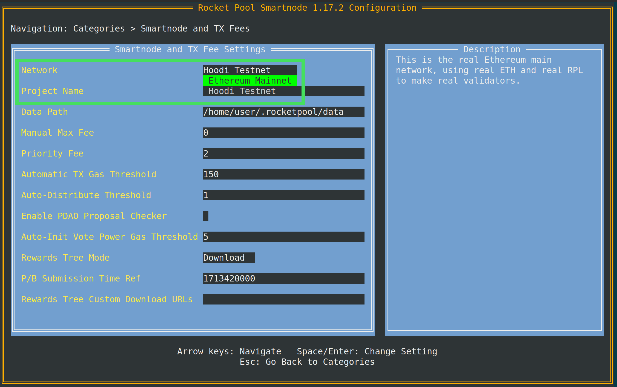Select Ethereum Mainnet in the network dropdown
The height and width of the screenshot is (387, 617).
(250, 81)
